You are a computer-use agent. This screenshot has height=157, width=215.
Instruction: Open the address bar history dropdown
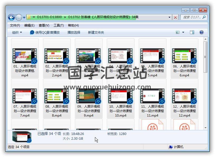(170, 17)
